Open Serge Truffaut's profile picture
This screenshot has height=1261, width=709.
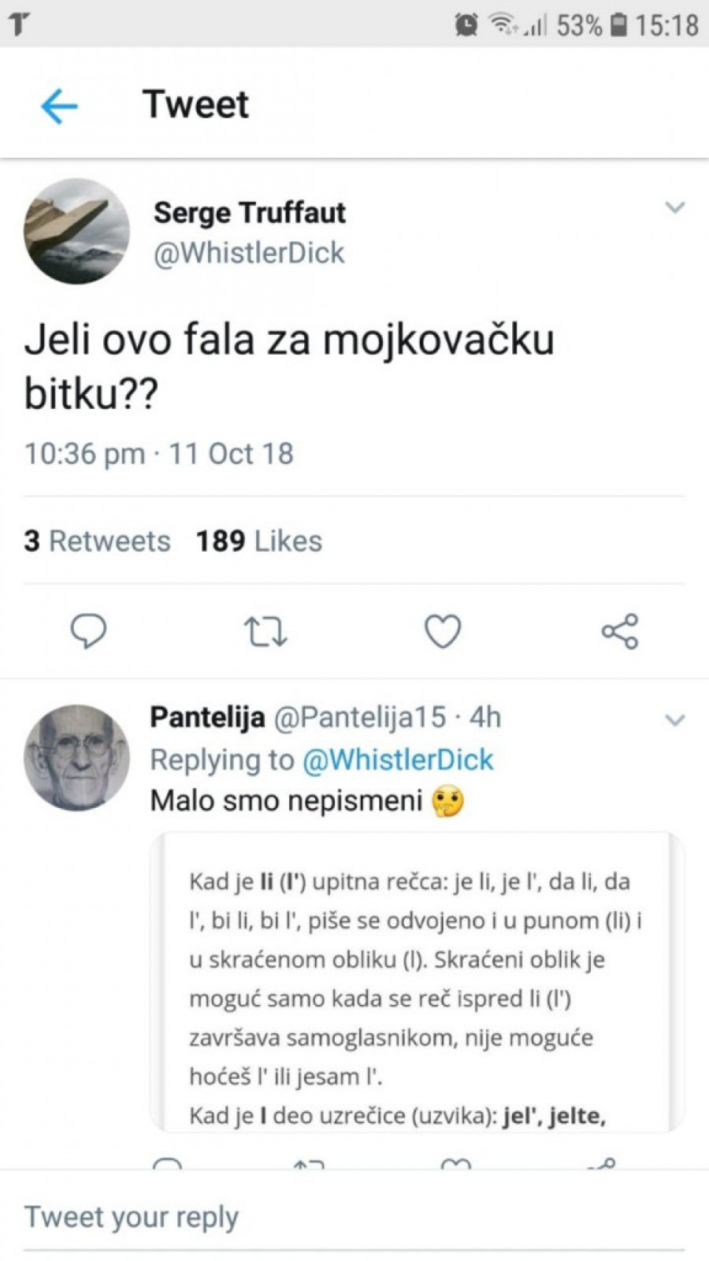click(76, 231)
